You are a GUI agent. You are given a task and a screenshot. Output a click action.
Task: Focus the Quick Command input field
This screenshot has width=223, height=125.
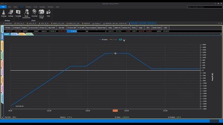(x=205, y=7)
